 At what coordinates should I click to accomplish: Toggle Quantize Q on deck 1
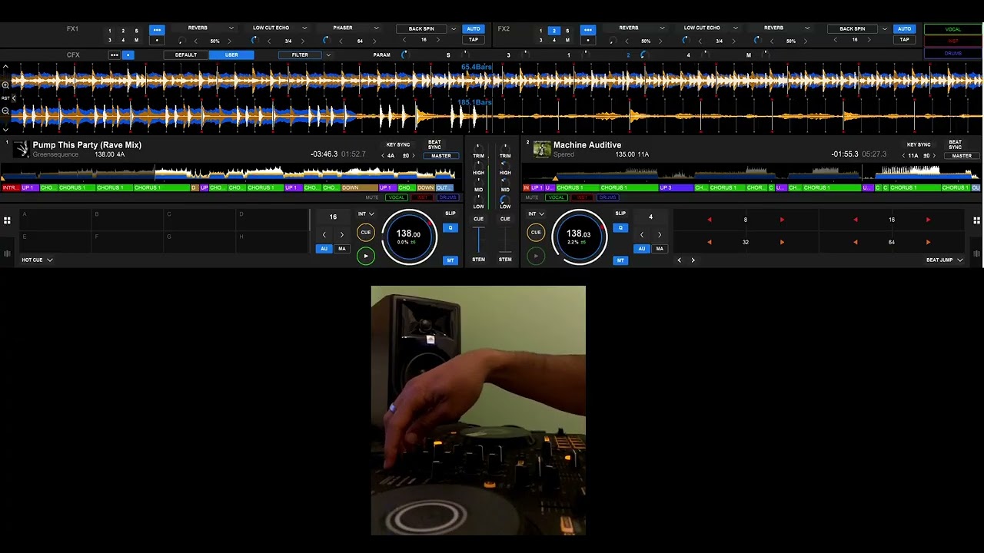pyautogui.click(x=450, y=227)
